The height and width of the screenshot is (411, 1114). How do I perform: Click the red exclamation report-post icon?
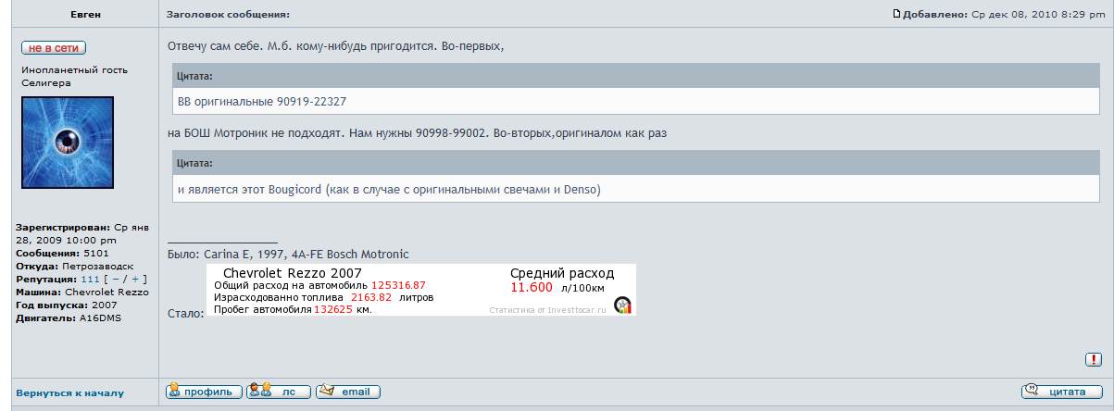1093,359
